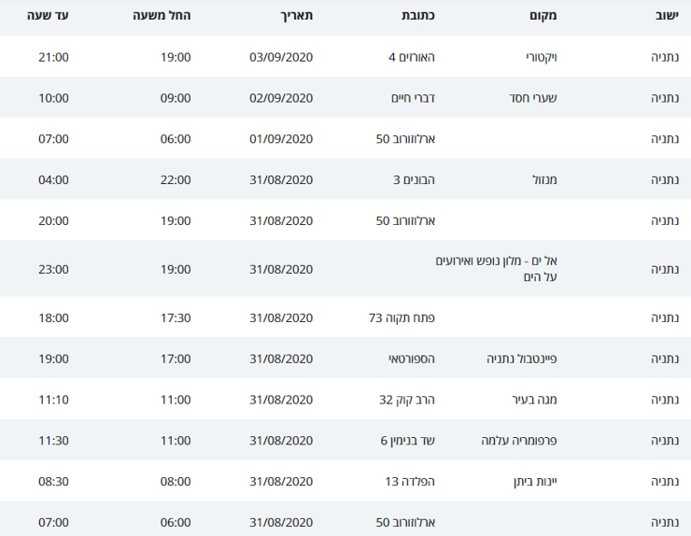This screenshot has height=536, width=691.
Task: Click the כתובת column header
Action: pyautogui.click(x=417, y=16)
